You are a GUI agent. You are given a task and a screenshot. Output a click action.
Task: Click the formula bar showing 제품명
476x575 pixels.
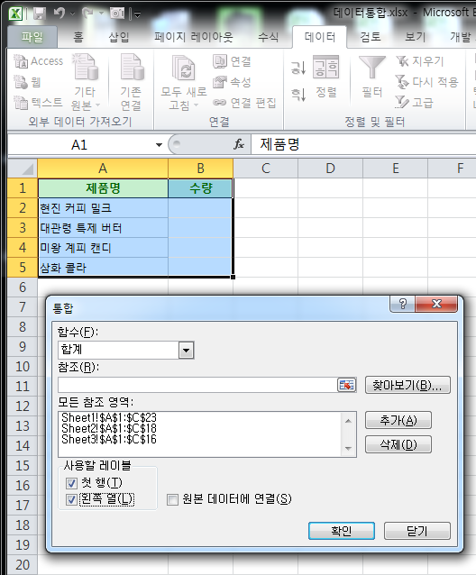point(363,144)
